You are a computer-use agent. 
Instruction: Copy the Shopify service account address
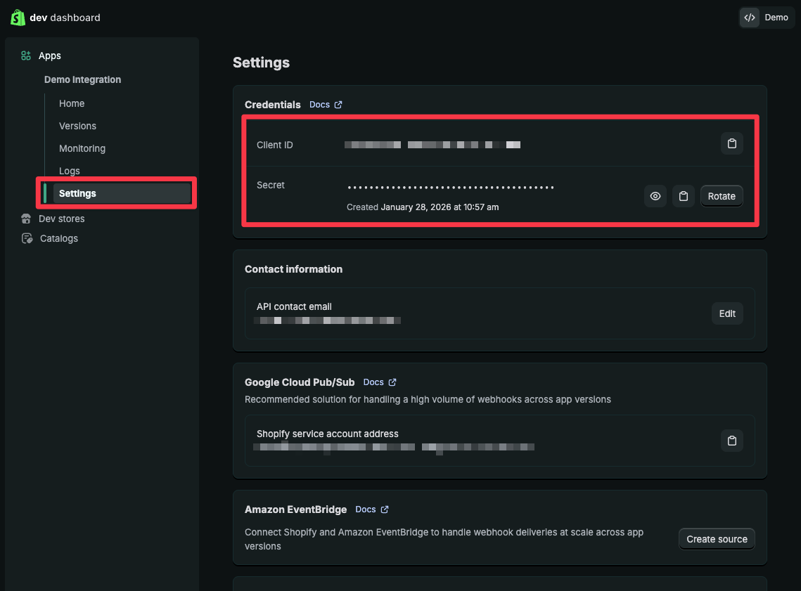click(x=731, y=441)
